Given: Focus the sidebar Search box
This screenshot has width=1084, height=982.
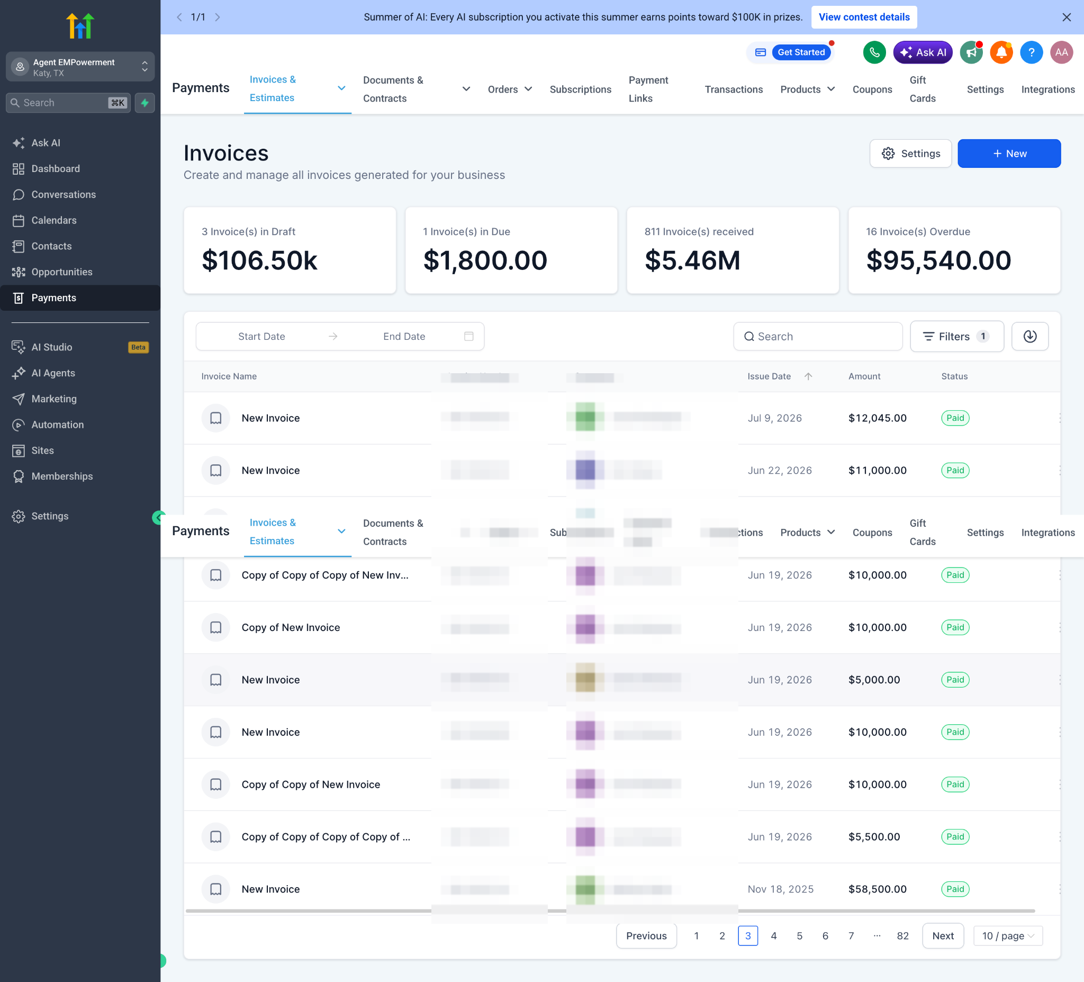Looking at the screenshot, I should pos(68,103).
